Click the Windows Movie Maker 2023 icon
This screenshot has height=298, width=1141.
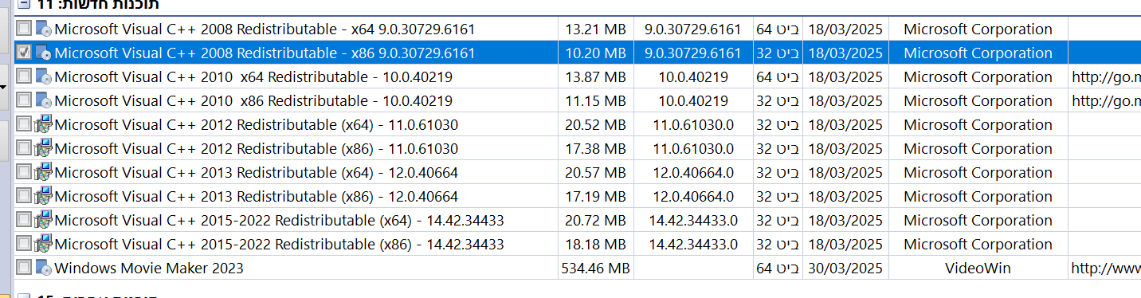(x=44, y=269)
